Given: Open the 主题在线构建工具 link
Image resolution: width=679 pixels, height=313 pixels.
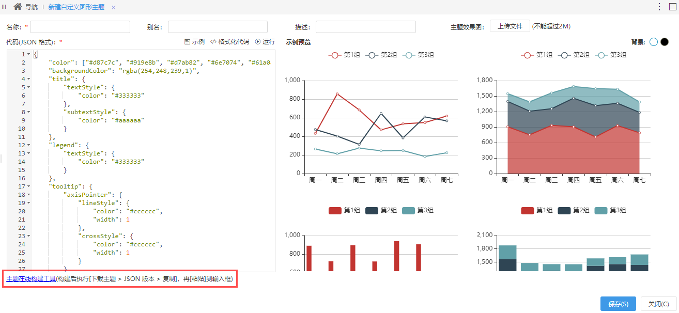Looking at the screenshot, I should [31, 279].
